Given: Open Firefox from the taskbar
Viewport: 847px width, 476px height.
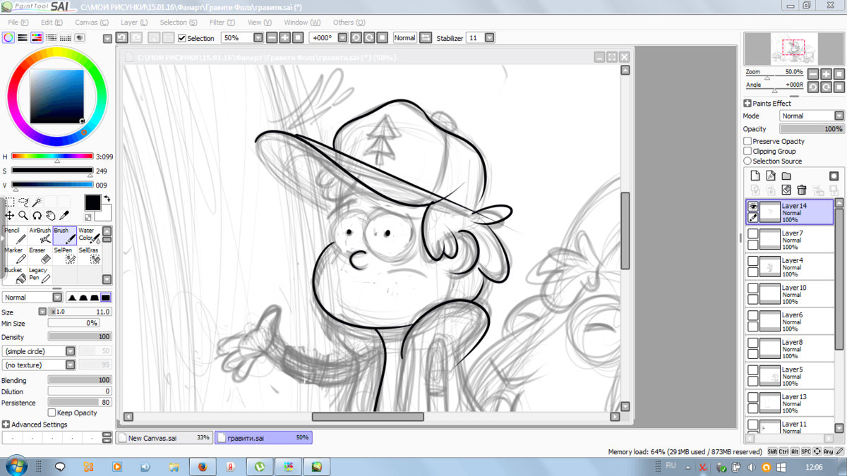Looking at the screenshot, I should coord(203,467).
